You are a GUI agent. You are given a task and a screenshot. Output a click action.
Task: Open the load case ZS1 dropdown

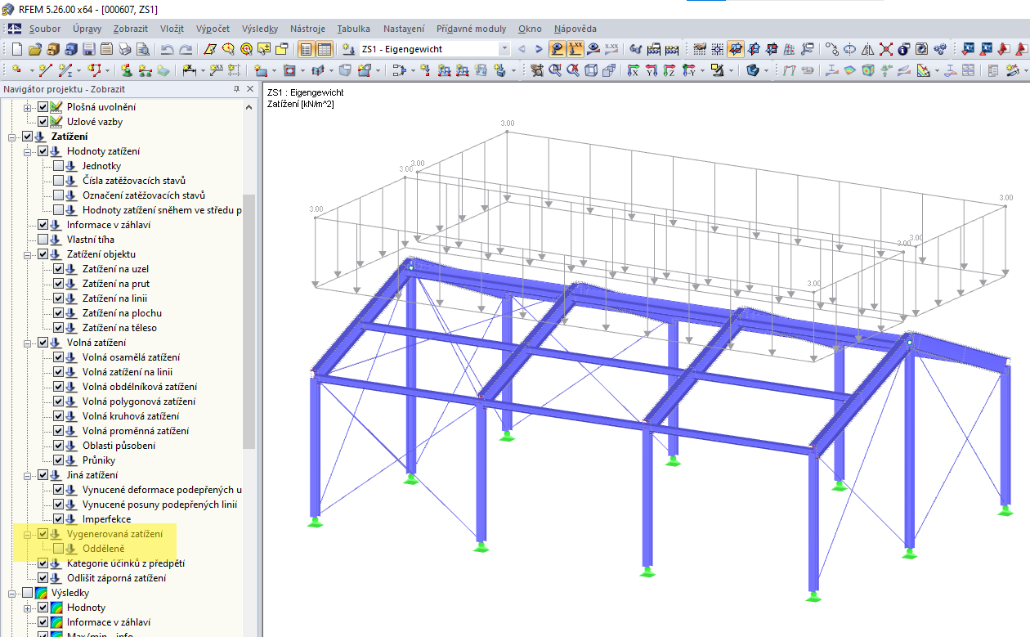pyautogui.click(x=504, y=49)
